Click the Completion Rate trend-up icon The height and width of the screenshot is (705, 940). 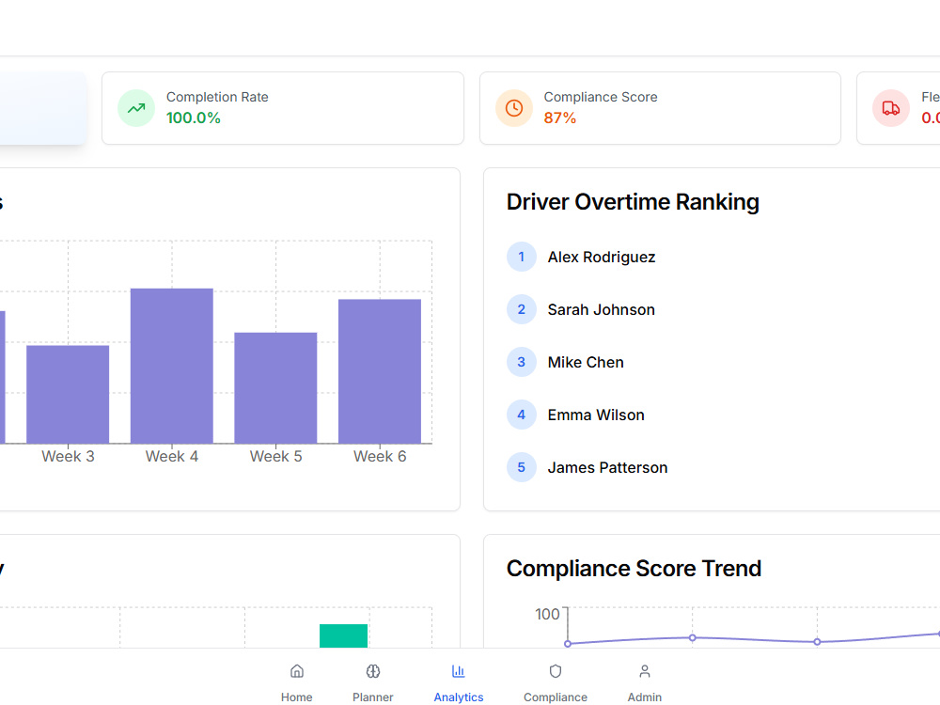point(136,108)
